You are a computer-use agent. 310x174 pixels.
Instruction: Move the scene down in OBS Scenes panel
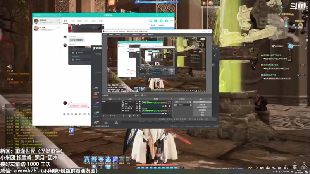point(114,116)
